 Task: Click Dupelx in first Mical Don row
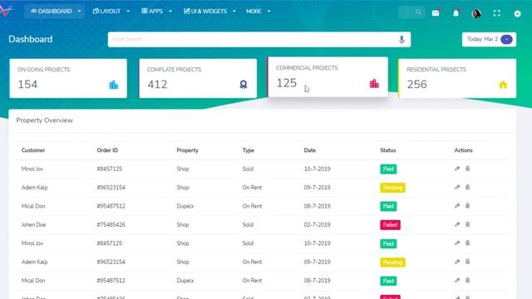[185, 206]
